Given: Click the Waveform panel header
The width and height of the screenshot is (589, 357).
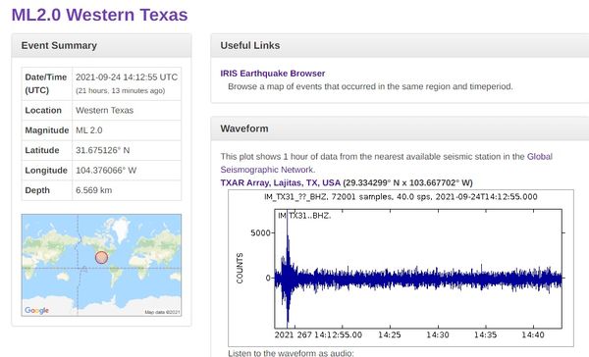Looking at the screenshot, I should click(400, 128).
